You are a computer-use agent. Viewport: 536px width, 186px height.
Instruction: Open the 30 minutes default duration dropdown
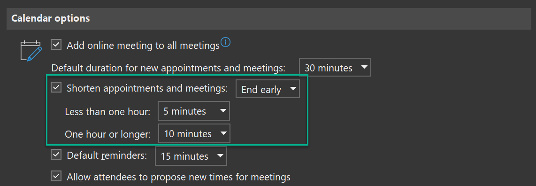(335, 67)
